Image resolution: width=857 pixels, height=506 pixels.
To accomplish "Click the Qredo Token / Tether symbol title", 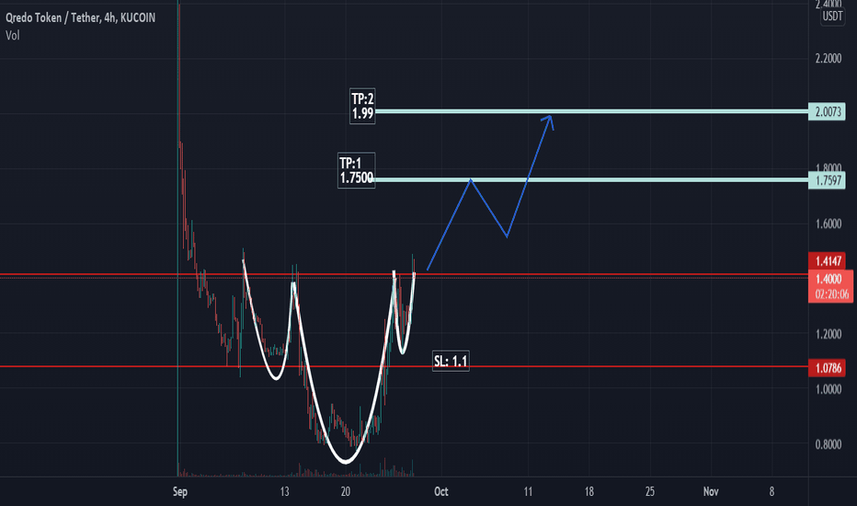I will tap(80, 17).
